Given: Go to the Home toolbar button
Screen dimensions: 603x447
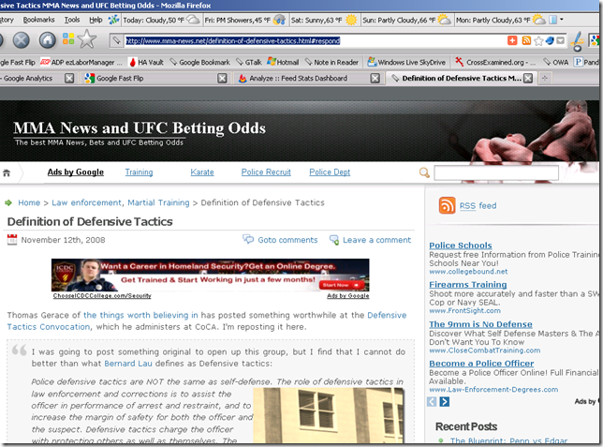Looking at the screenshot, I should [x=48, y=40].
